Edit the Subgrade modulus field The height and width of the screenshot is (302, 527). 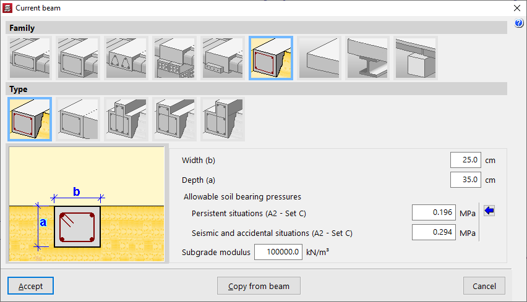[278, 252]
